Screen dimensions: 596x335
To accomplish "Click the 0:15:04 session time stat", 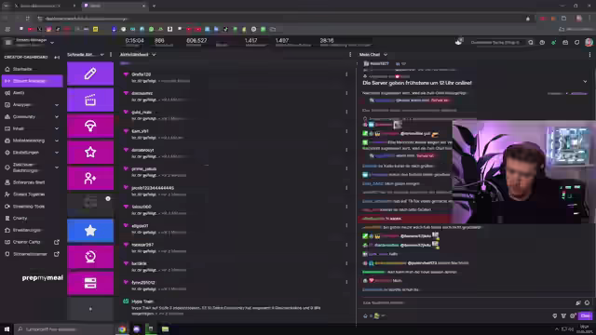I will coord(134,41).
